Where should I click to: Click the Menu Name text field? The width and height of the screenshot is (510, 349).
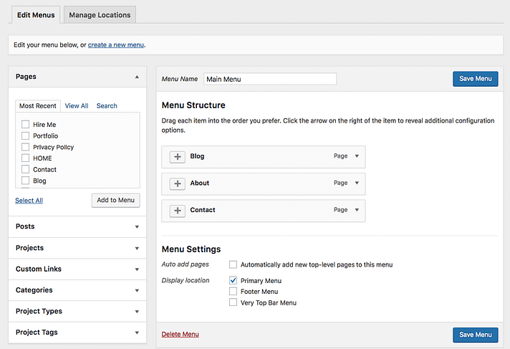[270, 80]
